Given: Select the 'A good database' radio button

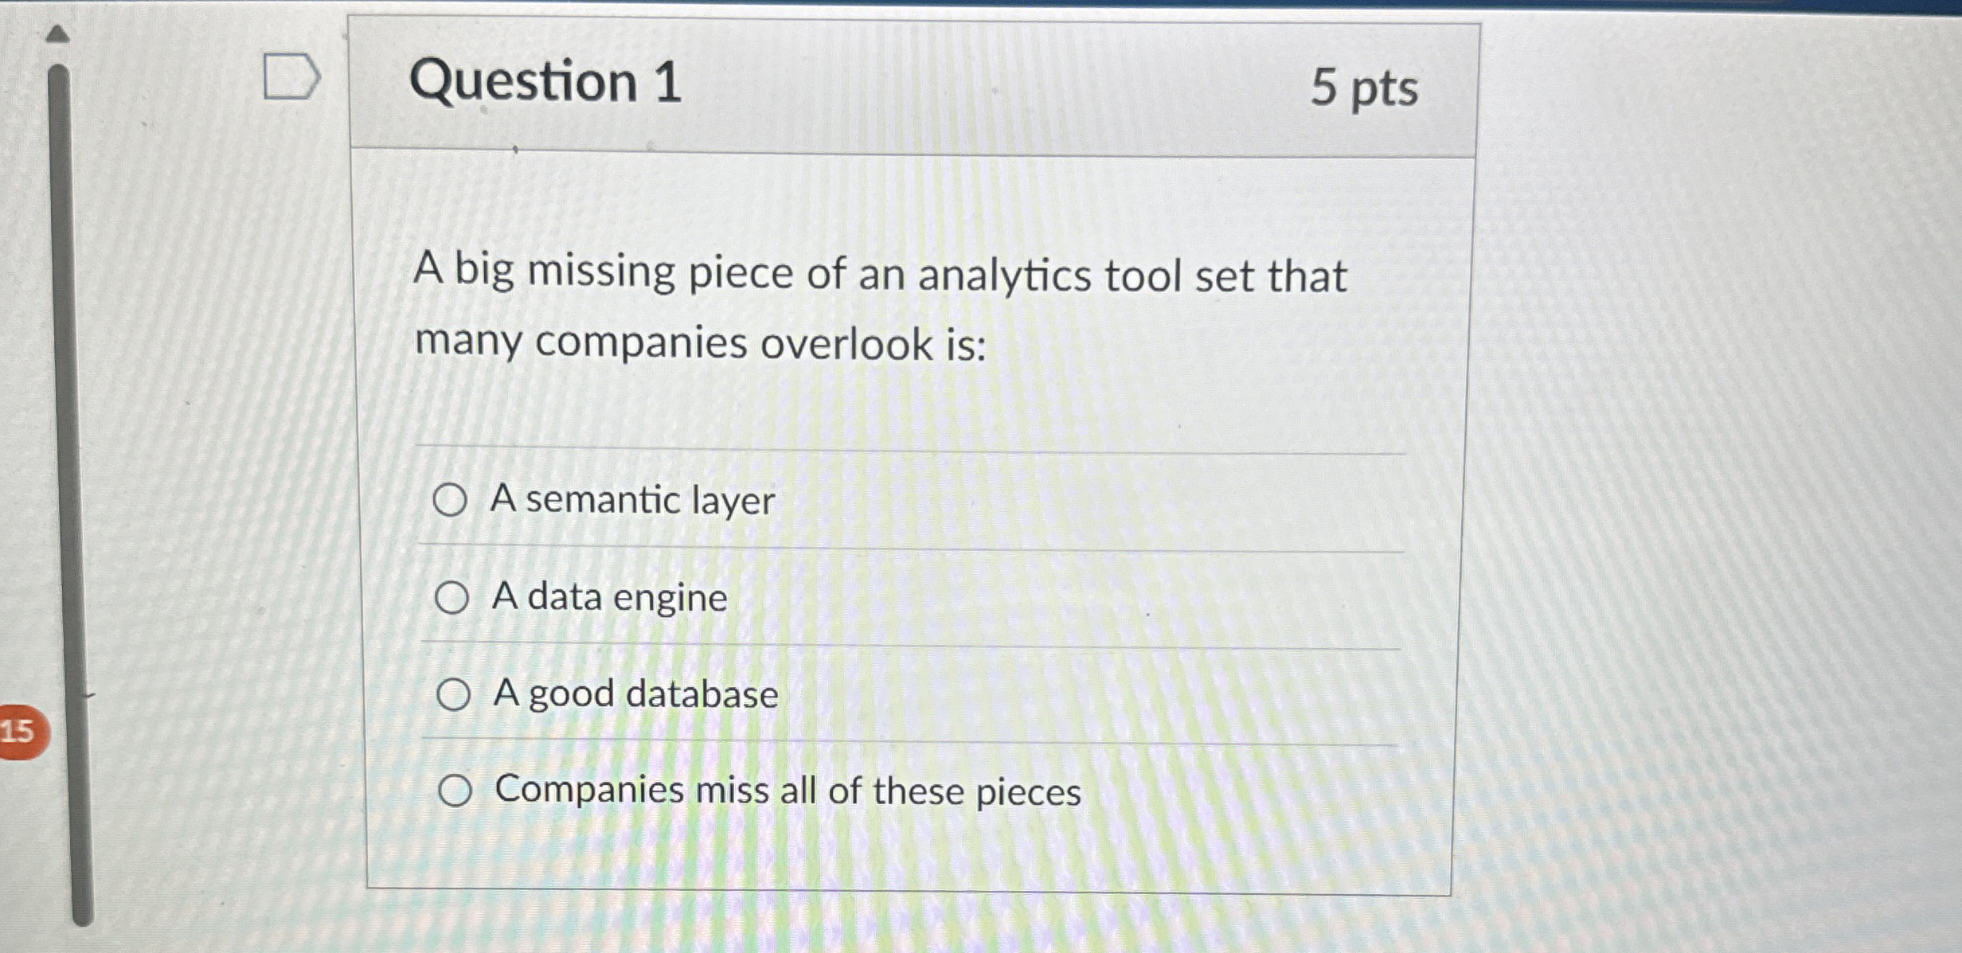Looking at the screenshot, I should [454, 695].
